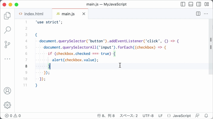
Task: Open the Accounts menu
Action: click(x=7, y=91)
